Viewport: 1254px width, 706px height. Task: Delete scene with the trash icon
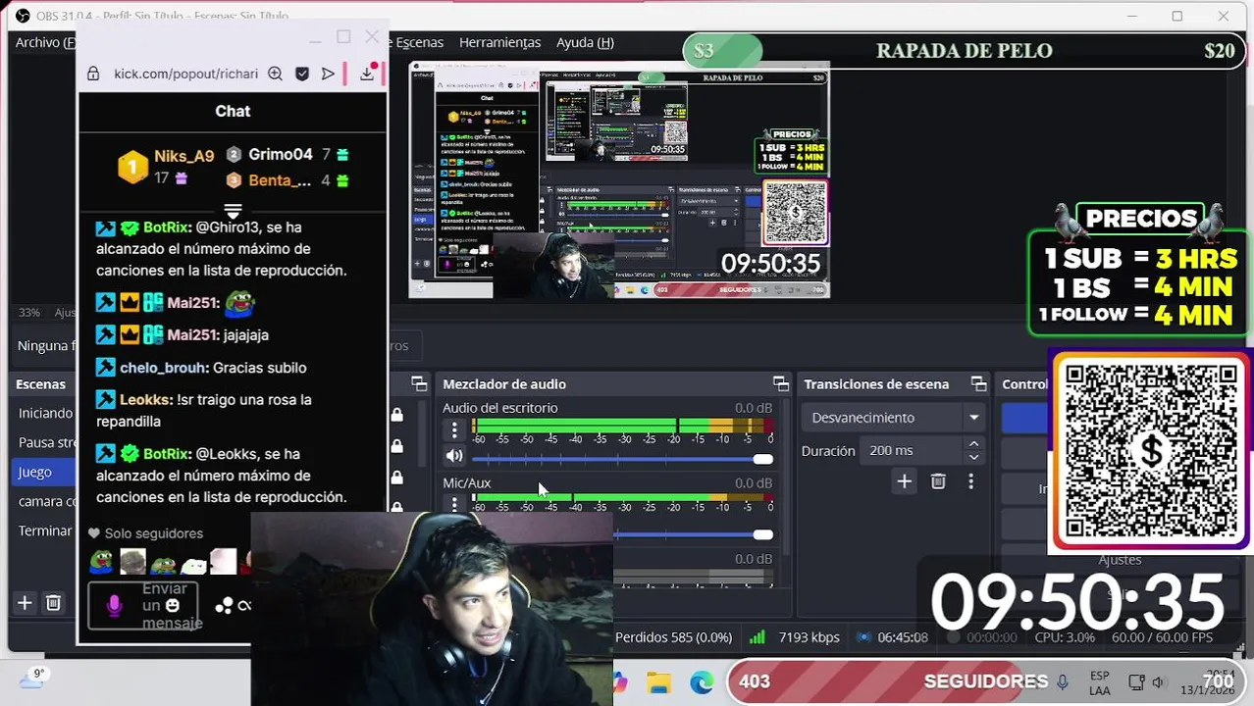pyautogui.click(x=54, y=603)
